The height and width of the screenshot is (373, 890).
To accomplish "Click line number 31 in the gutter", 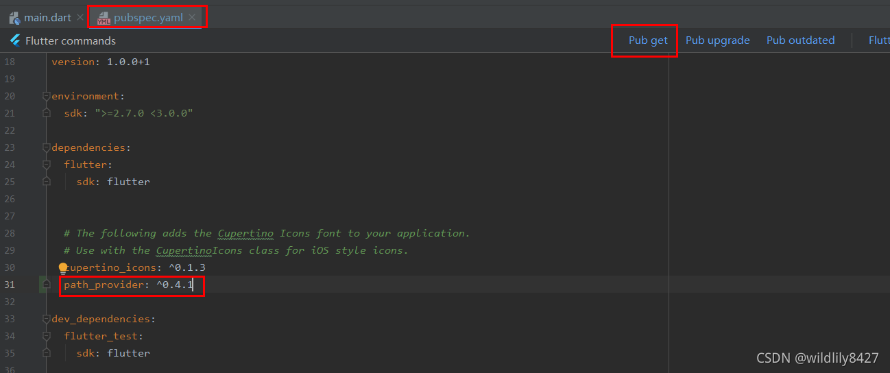I will [x=9, y=285].
